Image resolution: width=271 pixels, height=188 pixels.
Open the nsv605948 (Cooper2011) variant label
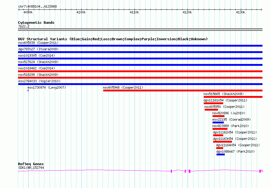click(123, 87)
